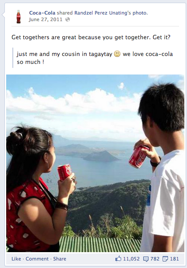The height and width of the screenshot is (268, 187).
Task: Click the comment bubble icon
Action: [146, 259]
